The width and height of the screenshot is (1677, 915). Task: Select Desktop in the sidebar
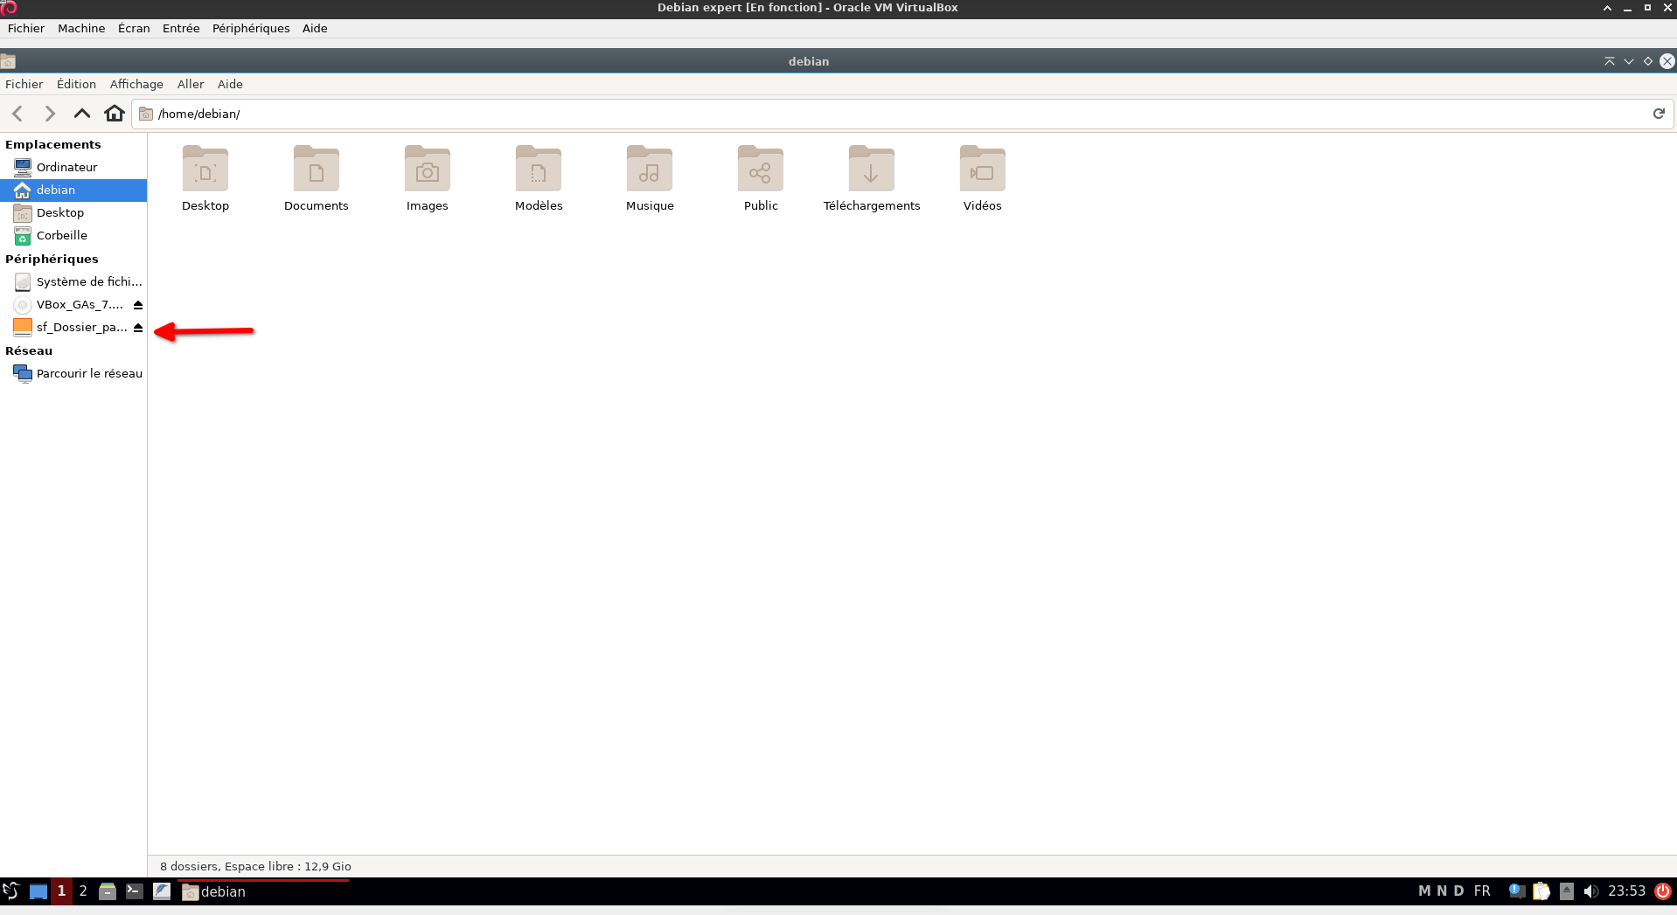tap(73, 212)
